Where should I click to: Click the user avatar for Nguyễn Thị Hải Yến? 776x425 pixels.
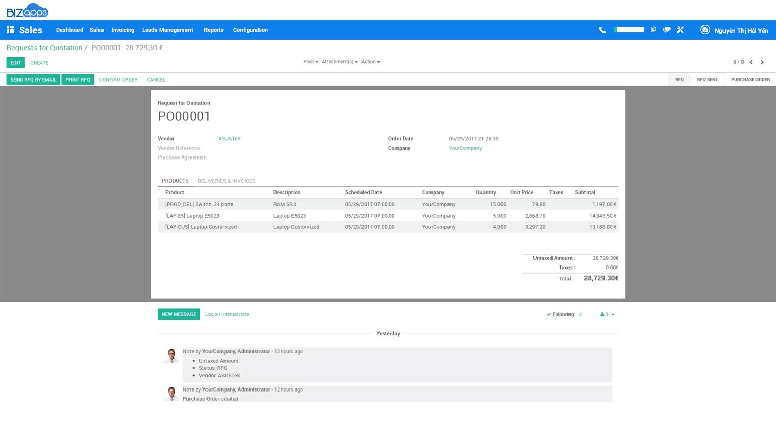coord(705,30)
